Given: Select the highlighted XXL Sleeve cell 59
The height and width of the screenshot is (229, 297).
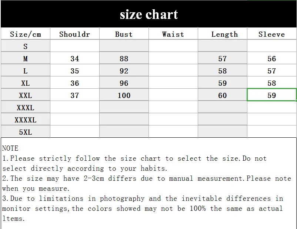Looking at the screenshot, I should (x=271, y=95).
